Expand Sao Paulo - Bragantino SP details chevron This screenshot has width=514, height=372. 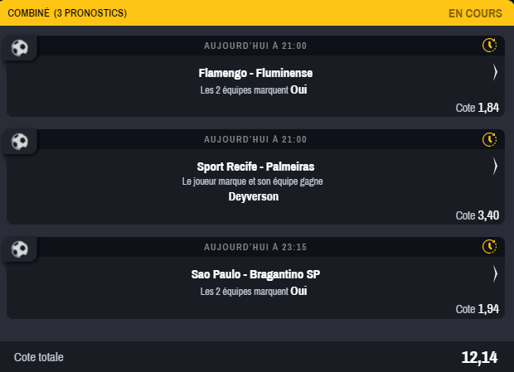495,273
